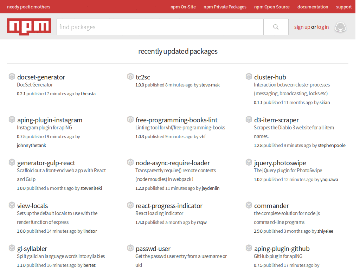360x270 pixels.
Task: View author theasta's profile
Action: (88, 94)
